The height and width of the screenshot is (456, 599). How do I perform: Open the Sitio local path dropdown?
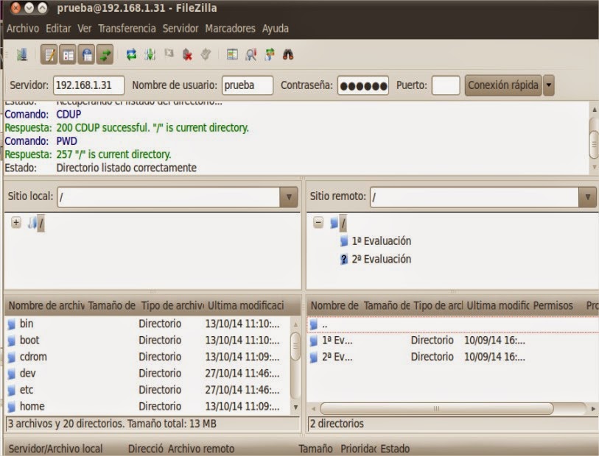pos(289,196)
